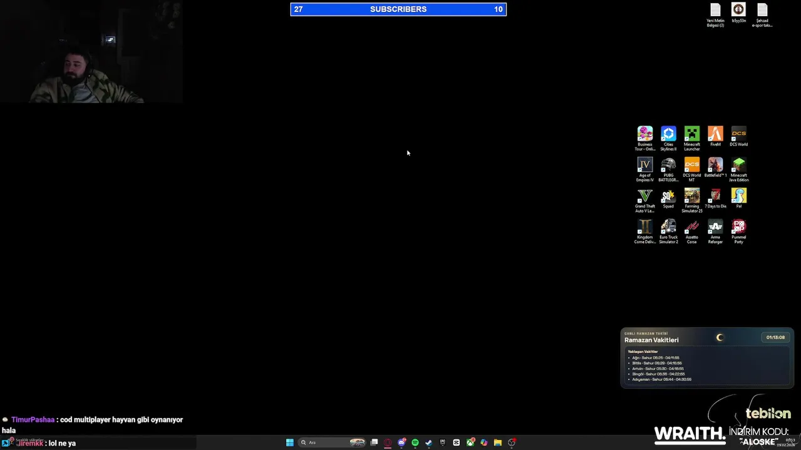
Task: Click the DCS World desktop icon
Action: click(x=738, y=137)
